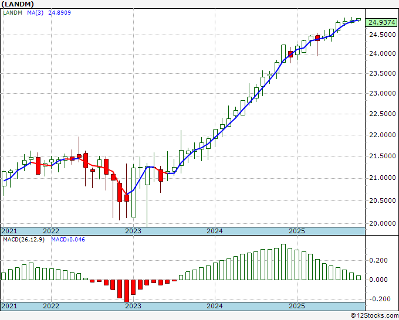The width and height of the screenshot is (399, 320).
Task: Click the 23.5000 price axis label
Action: 383,73
